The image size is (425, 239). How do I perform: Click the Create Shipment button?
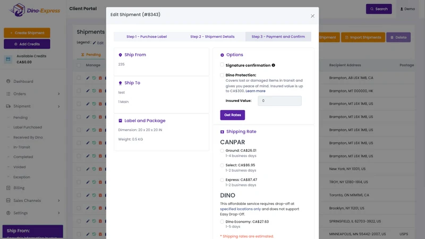point(27,33)
